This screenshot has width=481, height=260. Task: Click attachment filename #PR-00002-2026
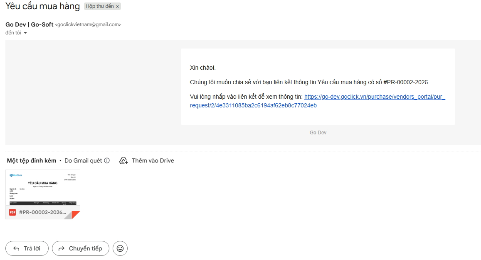[42, 212]
